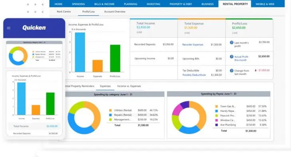Go to the PLANNING tab

130,4
